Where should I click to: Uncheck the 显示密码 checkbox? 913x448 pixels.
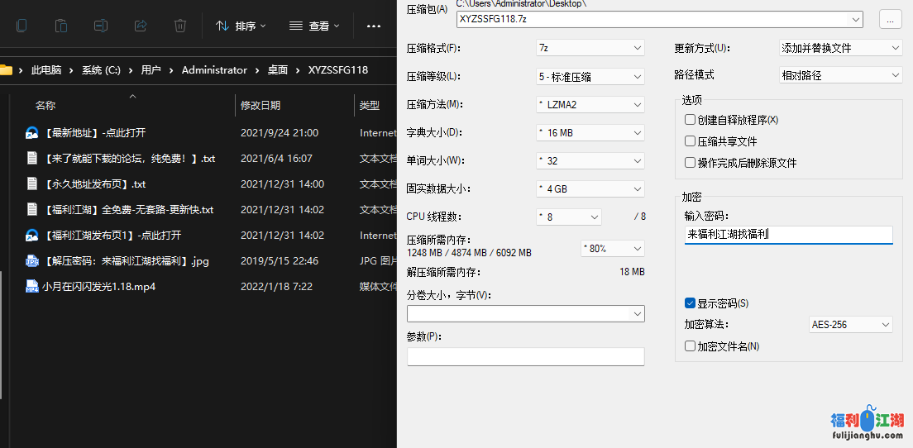[691, 303]
